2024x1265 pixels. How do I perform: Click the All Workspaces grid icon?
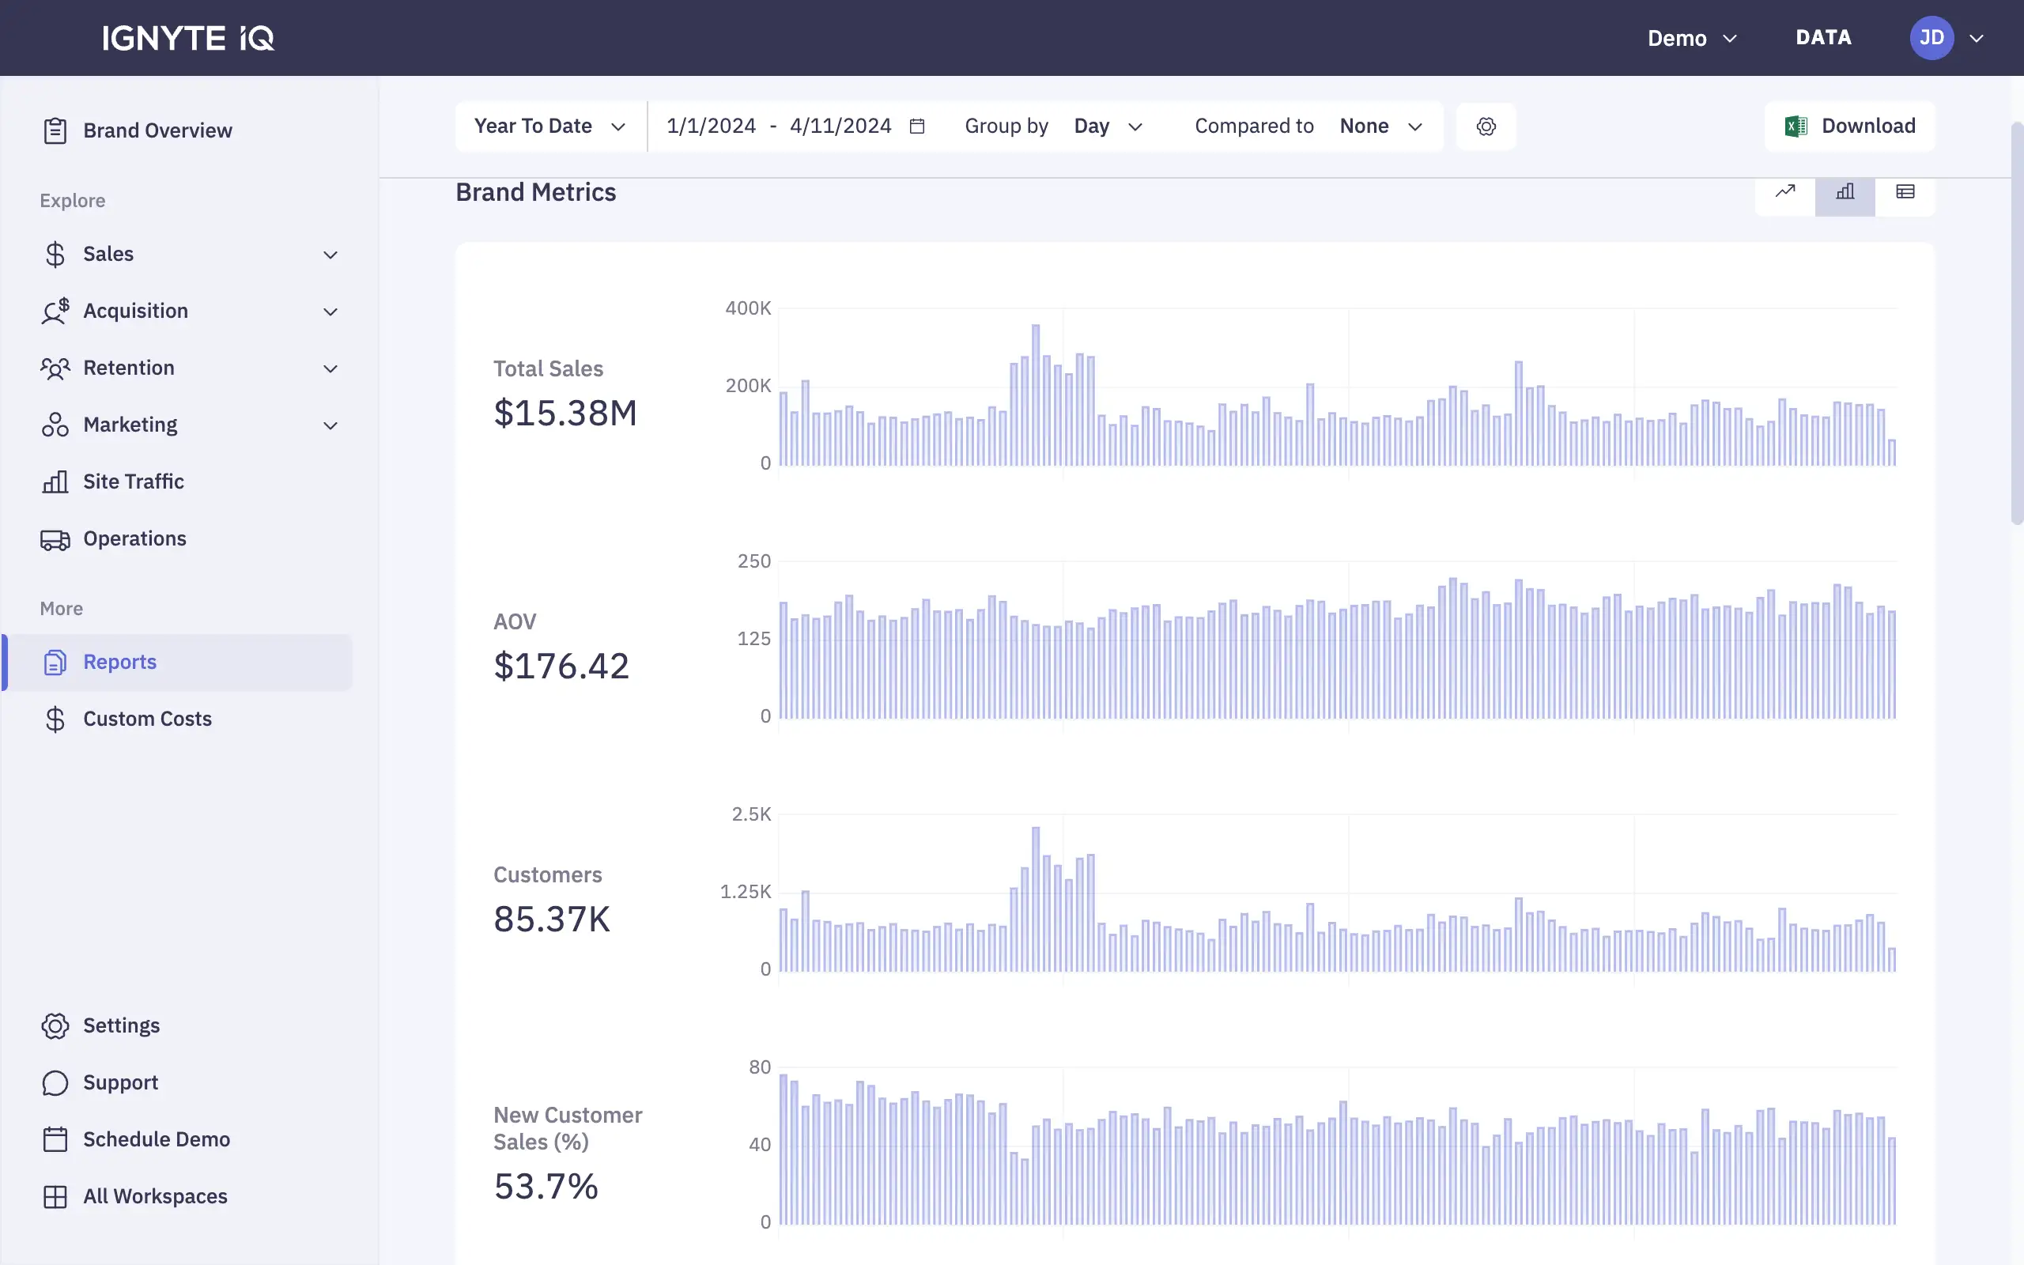[55, 1197]
